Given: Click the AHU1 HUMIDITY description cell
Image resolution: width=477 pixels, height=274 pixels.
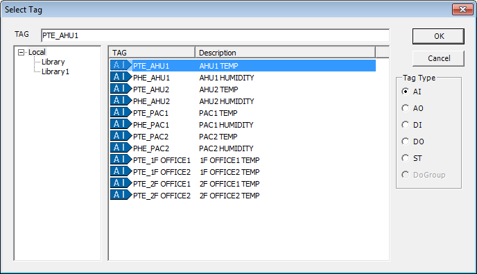Looking at the screenshot, I should pyautogui.click(x=227, y=78).
